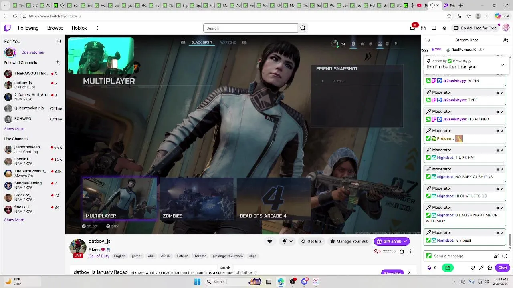Click the chat scrollbar thumb
Viewport: 513px width, 288px height.
click(510, 240)
